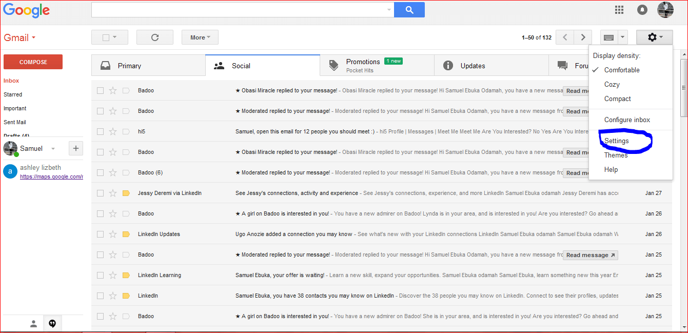This screenshot has width=688, height=333.
Task: Choose Cozy display density
Action: click(612, 84)
